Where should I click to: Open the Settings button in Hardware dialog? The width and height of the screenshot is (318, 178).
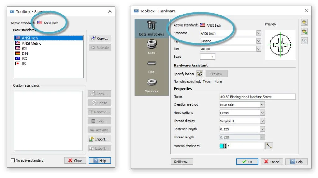click(182, 162)
